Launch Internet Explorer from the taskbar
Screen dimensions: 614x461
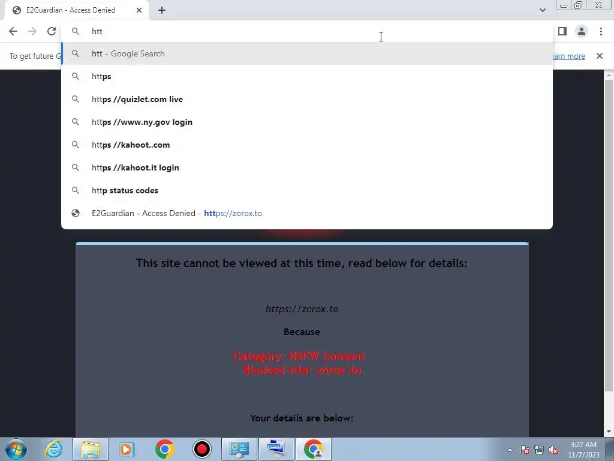53,449
